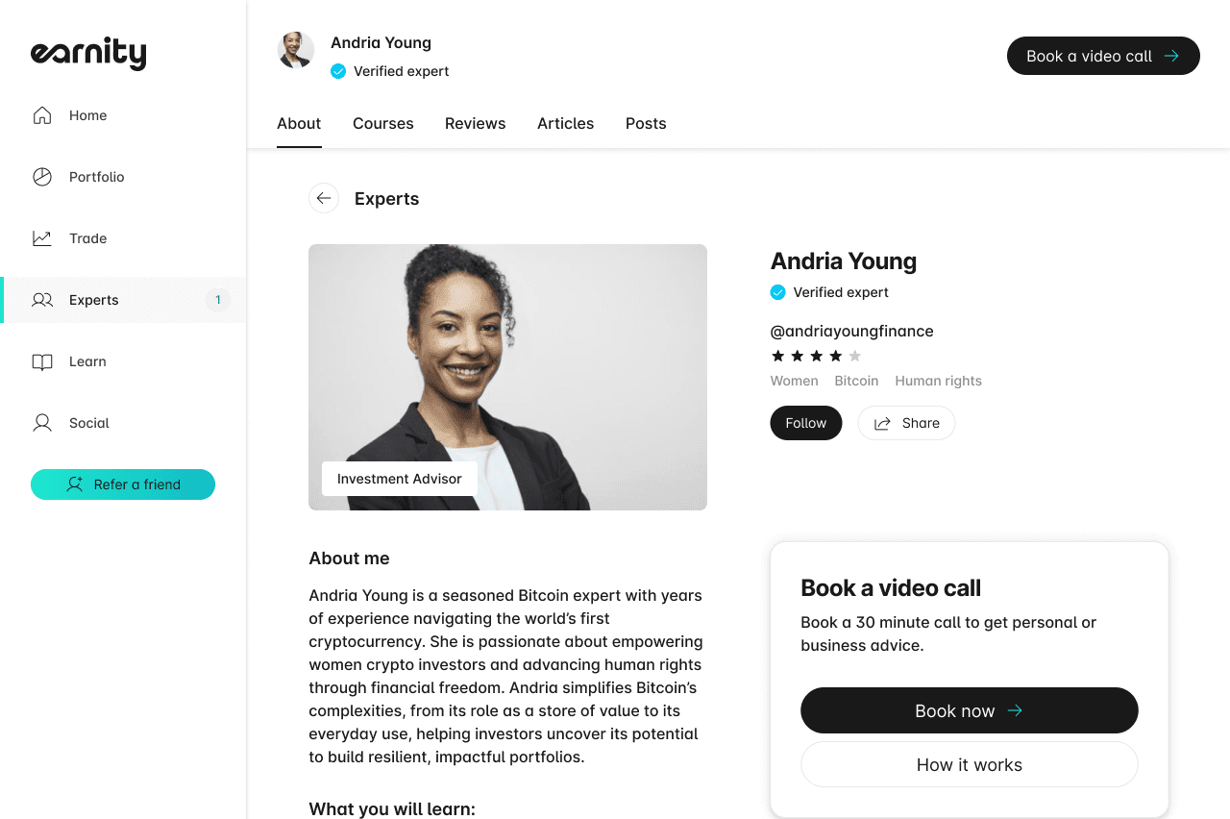The height and width of the screenshot is (819, 1230).
Task: Open the Reviews tab
Action: pos(476,124)
